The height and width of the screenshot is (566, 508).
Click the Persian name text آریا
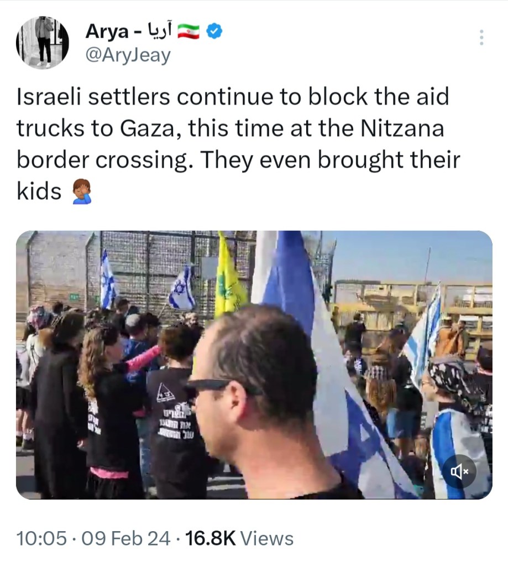160,31
